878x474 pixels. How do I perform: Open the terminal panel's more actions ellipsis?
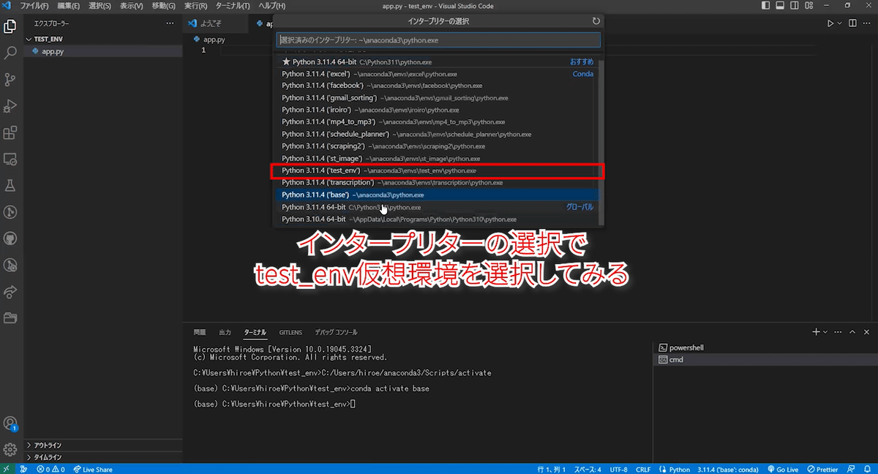pos(838,332)
